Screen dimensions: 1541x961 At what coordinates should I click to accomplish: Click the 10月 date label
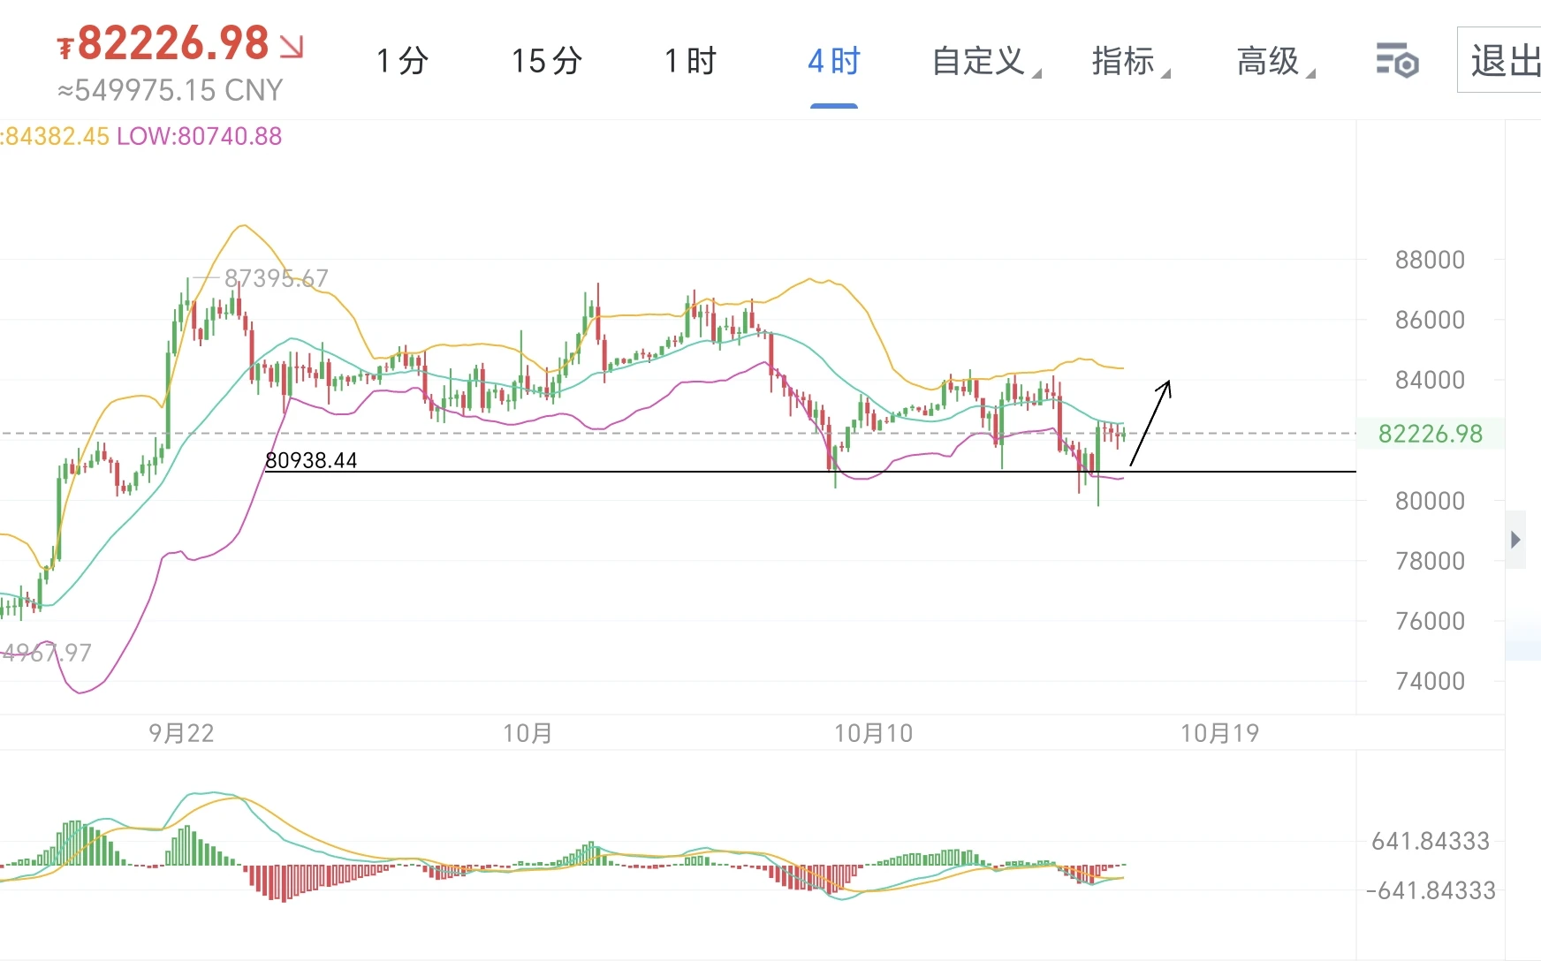pyautogui.click(x=528, y=733)
